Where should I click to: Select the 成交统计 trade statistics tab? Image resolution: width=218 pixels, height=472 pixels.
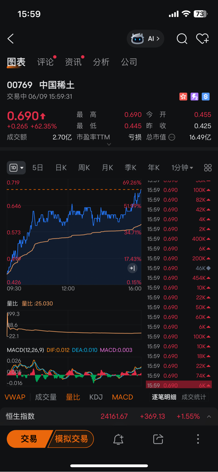tap(194, 397)
